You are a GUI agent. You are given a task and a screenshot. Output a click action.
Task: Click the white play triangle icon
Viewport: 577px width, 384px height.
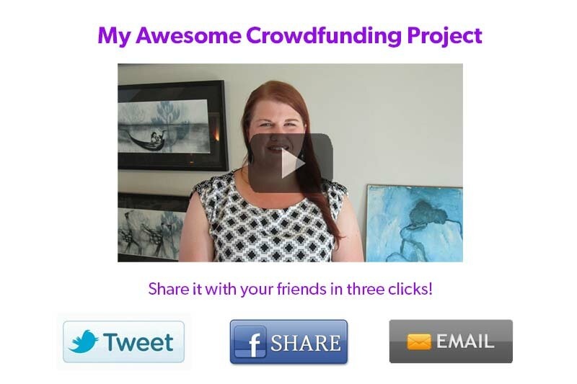[294, 163]
